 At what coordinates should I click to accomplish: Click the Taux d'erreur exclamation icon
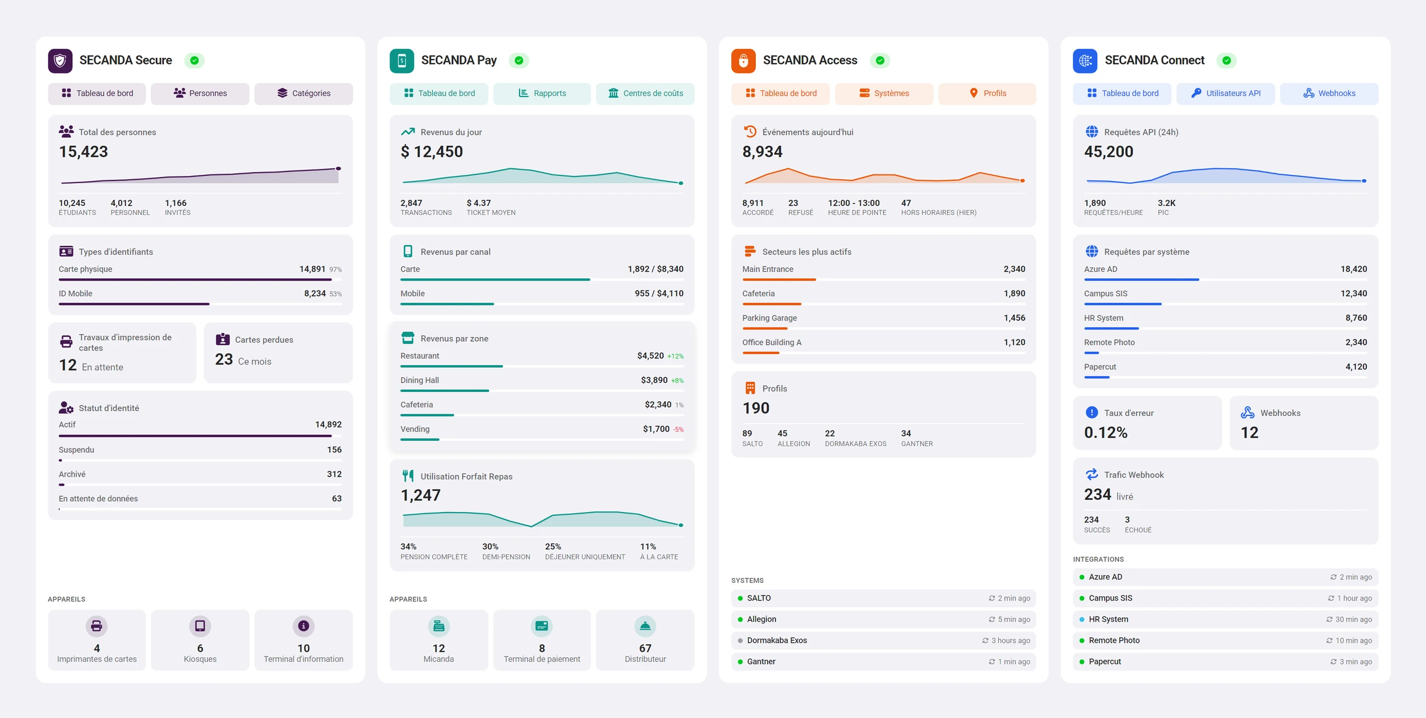coord(1092,412)
